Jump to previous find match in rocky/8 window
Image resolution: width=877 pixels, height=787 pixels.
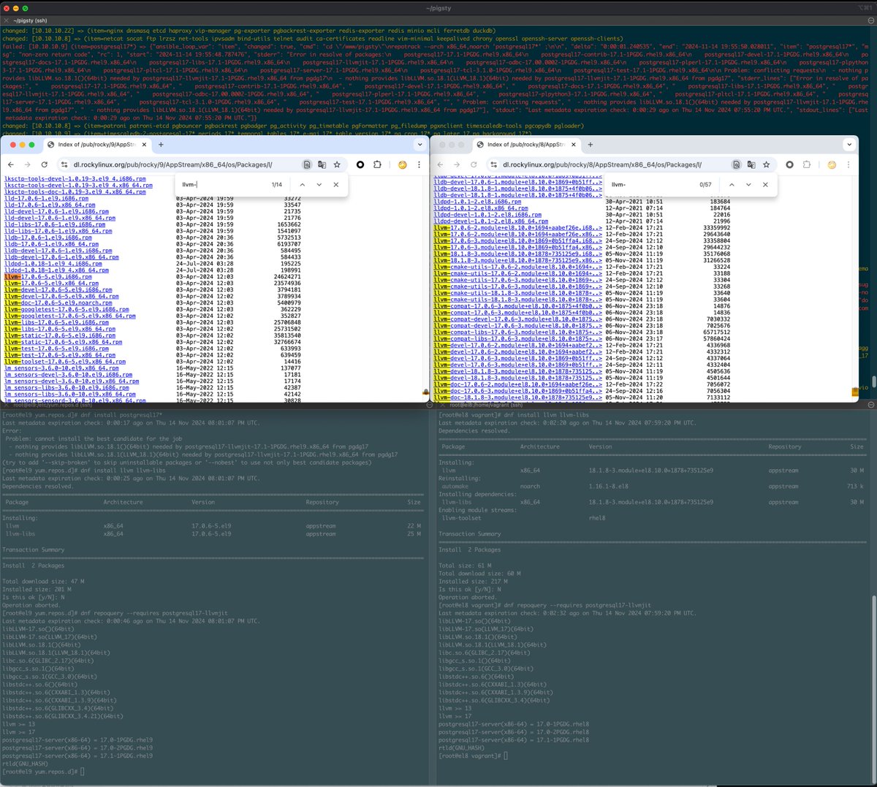point(732,185)
